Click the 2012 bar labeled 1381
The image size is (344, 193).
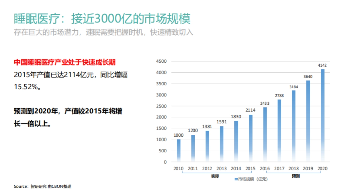point(207,146)
